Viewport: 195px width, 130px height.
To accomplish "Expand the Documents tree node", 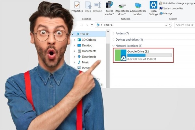I will [74, 51].
